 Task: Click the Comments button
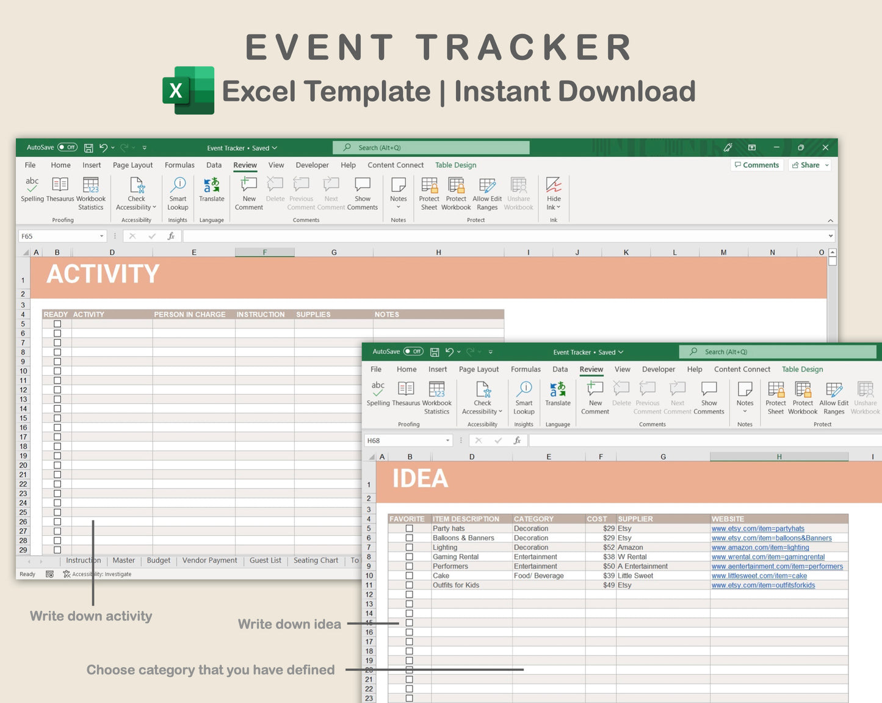(x=757, y=165)
